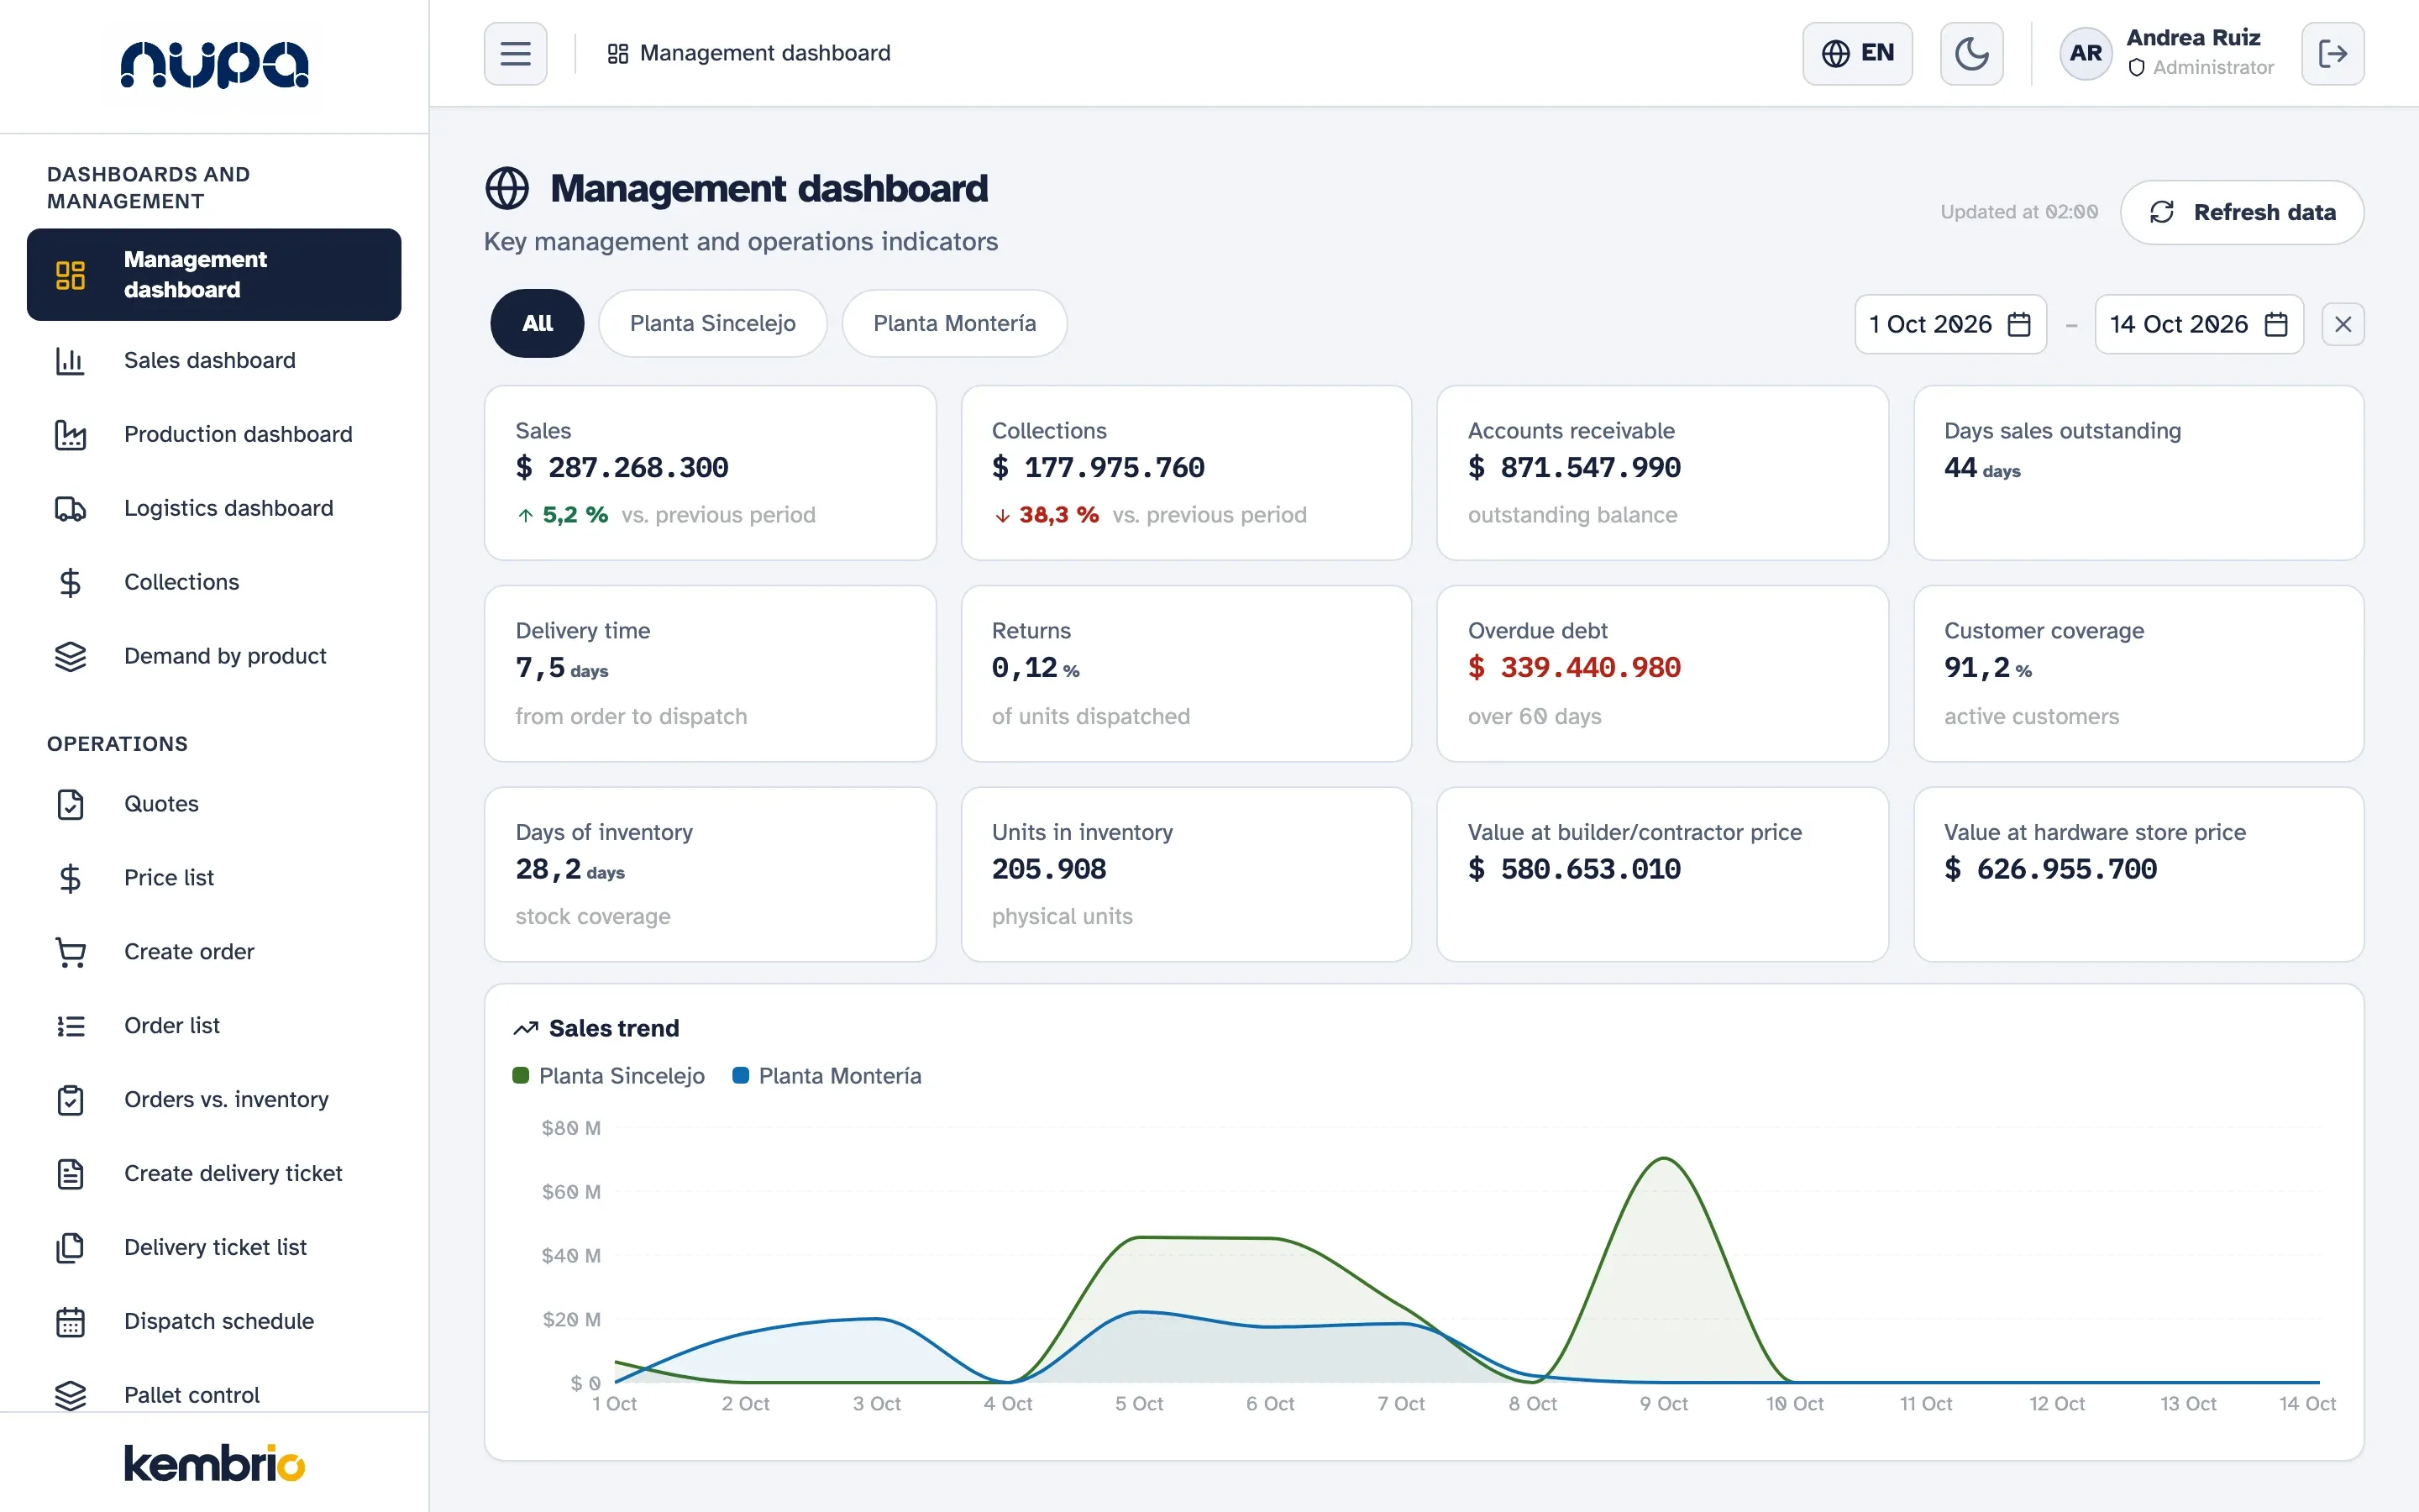Click the kembrio logo in sidebar footer
2419x1512 pixels.
pos(214,1463)
